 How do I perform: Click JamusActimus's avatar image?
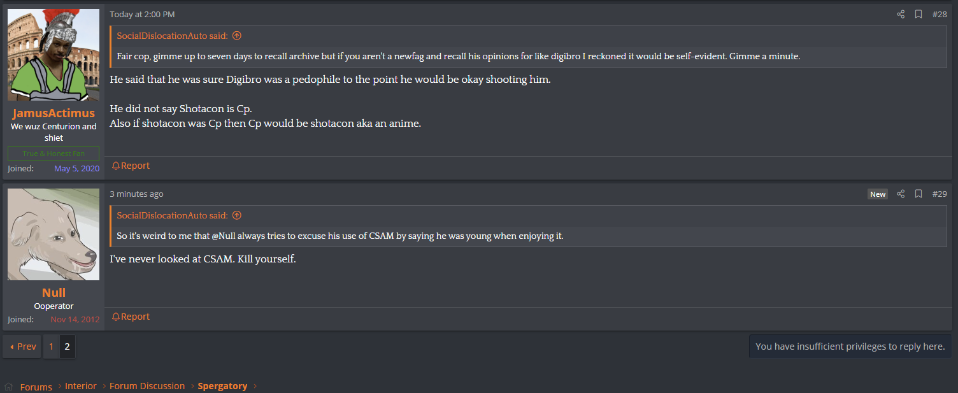pos(54,55)
